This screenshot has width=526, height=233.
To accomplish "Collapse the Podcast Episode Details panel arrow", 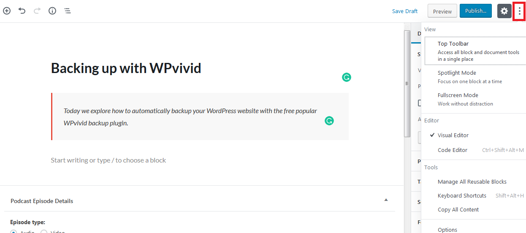I will coord(386,200).
